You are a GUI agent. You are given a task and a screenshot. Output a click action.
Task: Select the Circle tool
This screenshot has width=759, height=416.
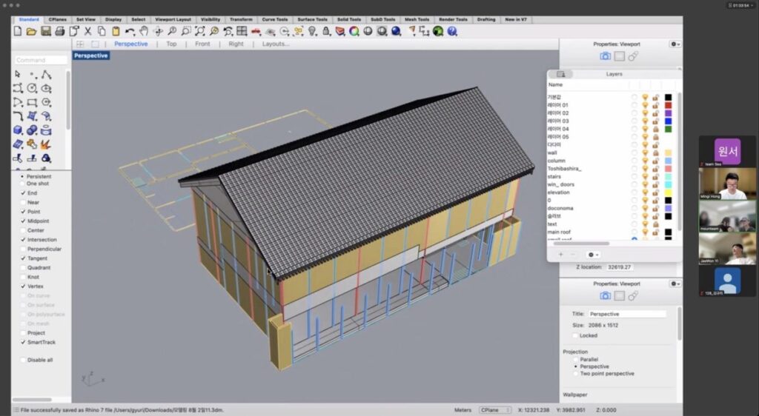[32, 88]
